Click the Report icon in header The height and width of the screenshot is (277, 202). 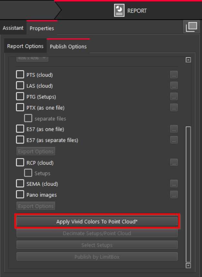pos(119,10)
